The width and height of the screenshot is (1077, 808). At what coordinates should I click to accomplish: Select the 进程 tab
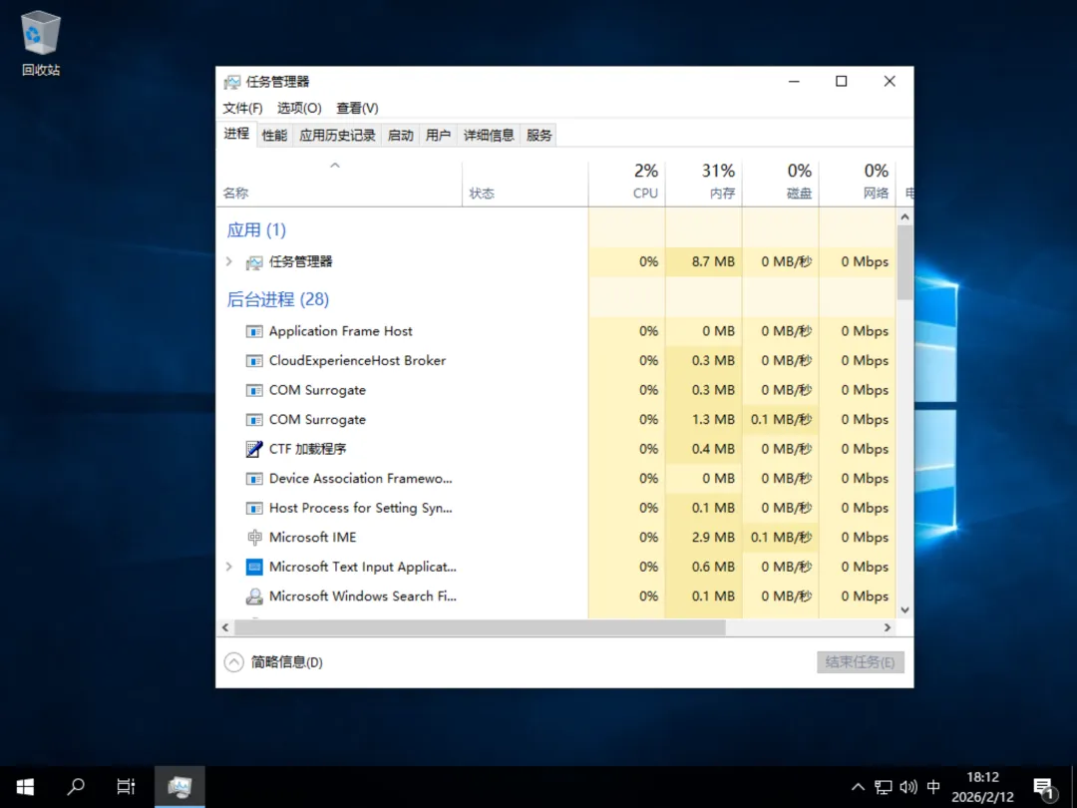236,134
